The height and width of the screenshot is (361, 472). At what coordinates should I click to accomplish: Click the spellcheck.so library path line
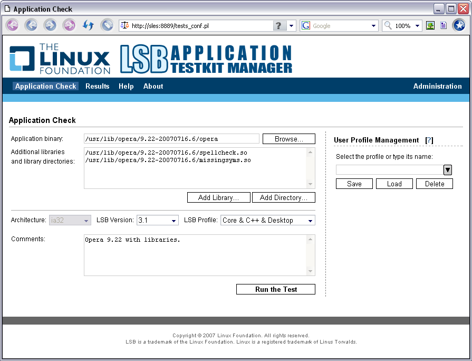pyautogui.click(x=166, y=153)
